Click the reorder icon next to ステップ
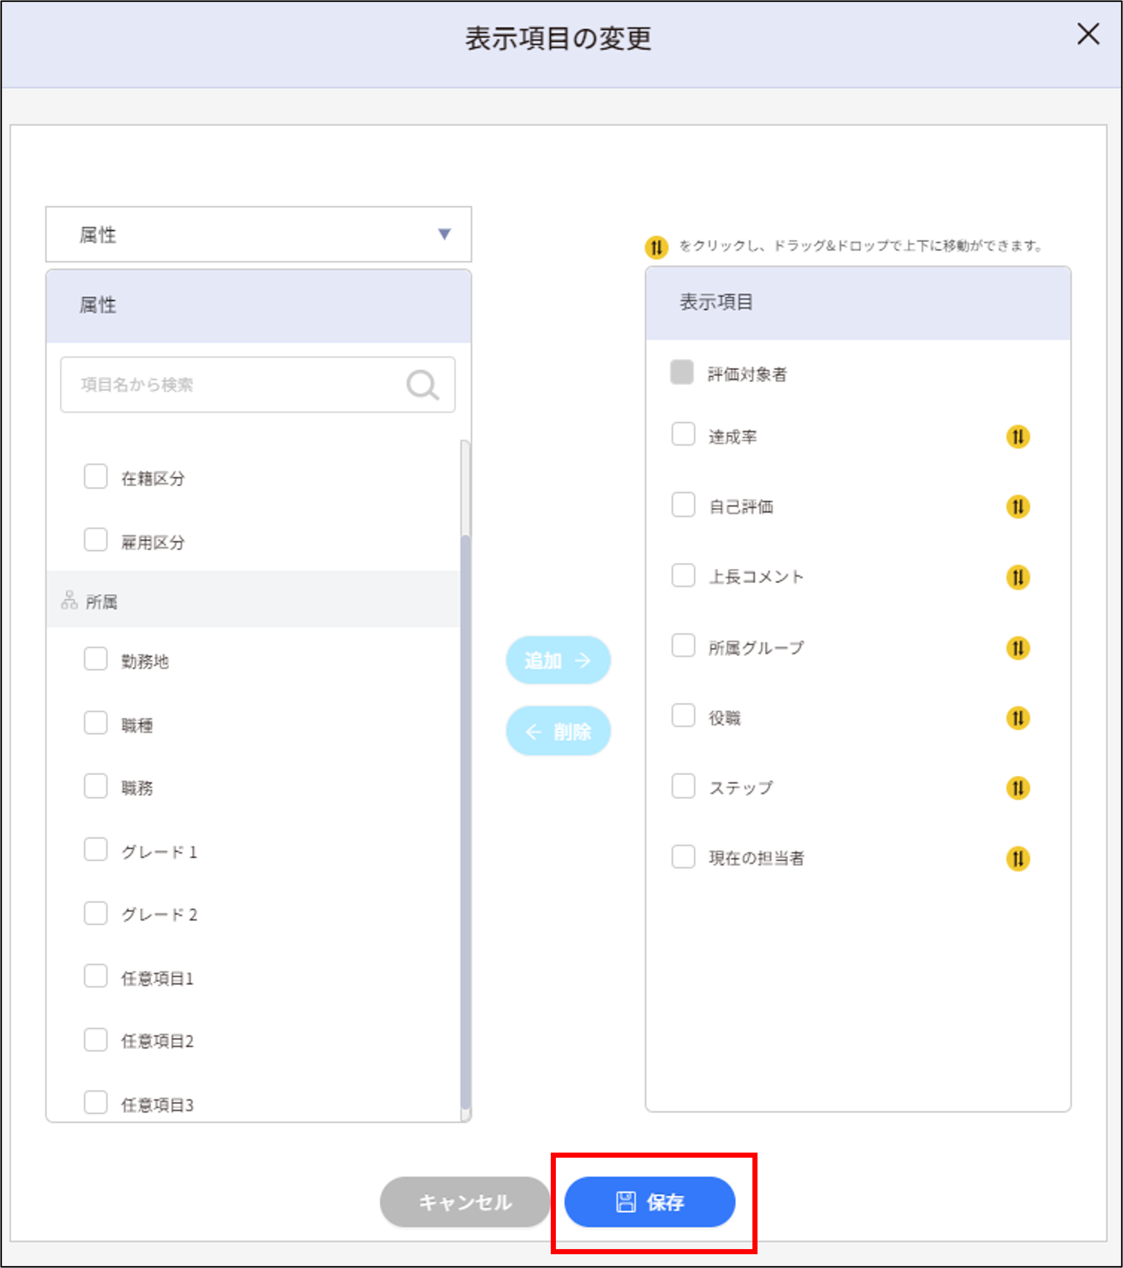The width and height of the screenshot is (1123, 1268). click(x=1016, y=788)
